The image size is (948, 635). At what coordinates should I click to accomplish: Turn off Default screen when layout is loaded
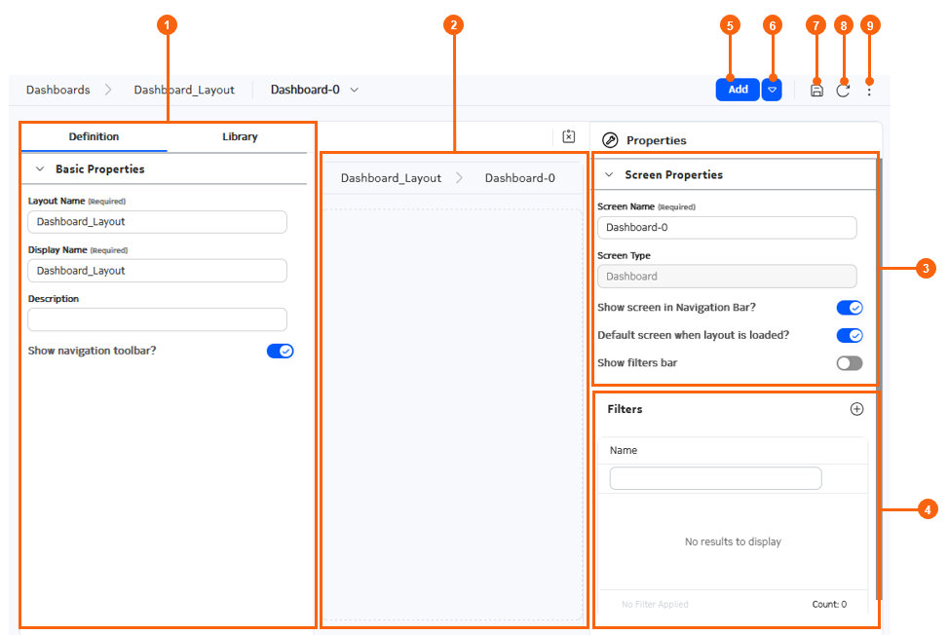pos(850,335)
